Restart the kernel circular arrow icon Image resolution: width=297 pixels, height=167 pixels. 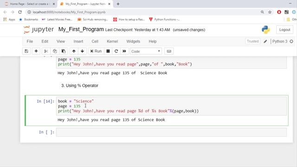click(x=116, y=51)
